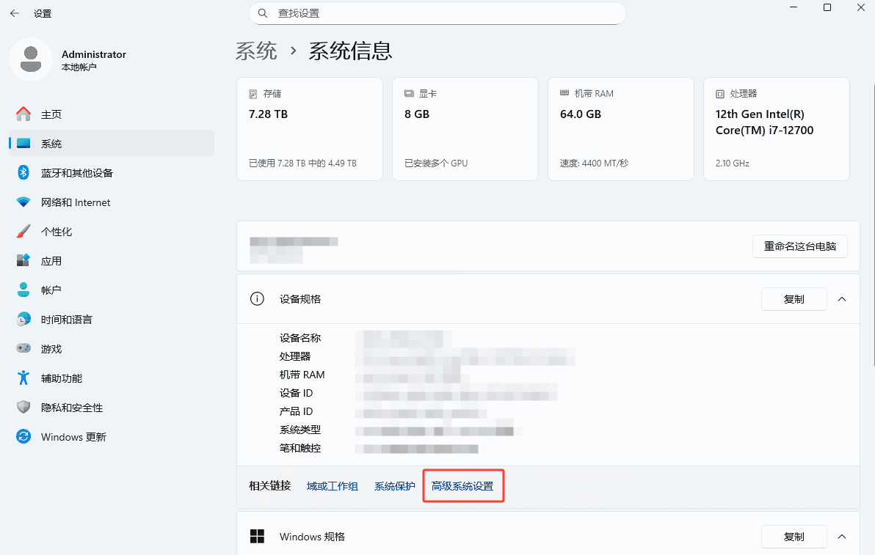Image resolution: width=875 pixels, height=555 pixels.
Task: Open the 高级系统设置 link
Action: pos(462,487)
